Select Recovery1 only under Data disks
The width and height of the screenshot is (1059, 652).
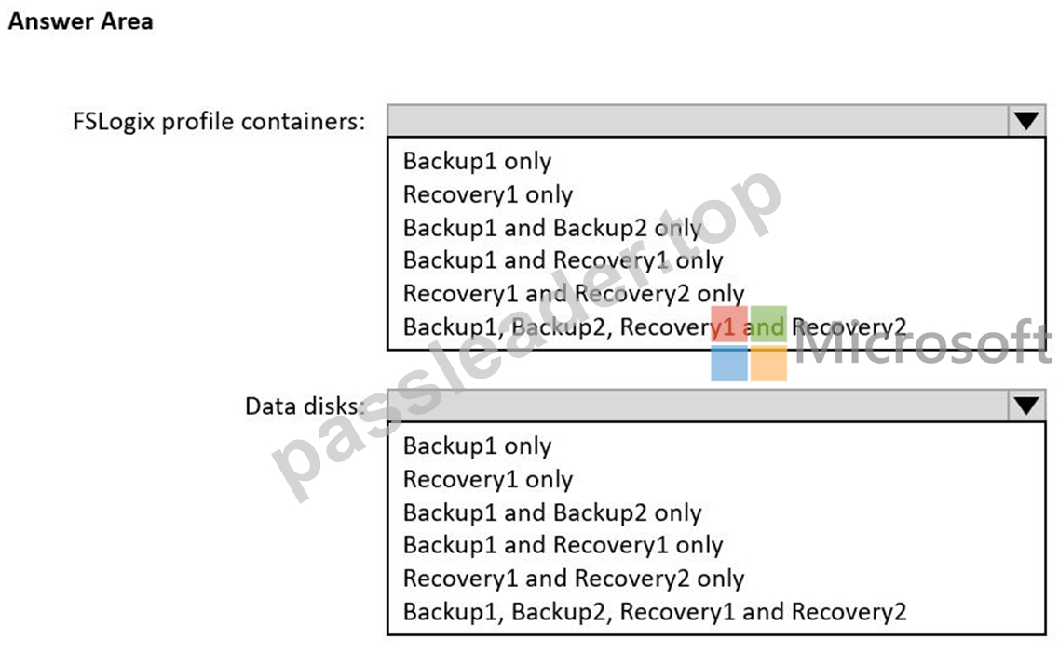[x=488, y=479]
